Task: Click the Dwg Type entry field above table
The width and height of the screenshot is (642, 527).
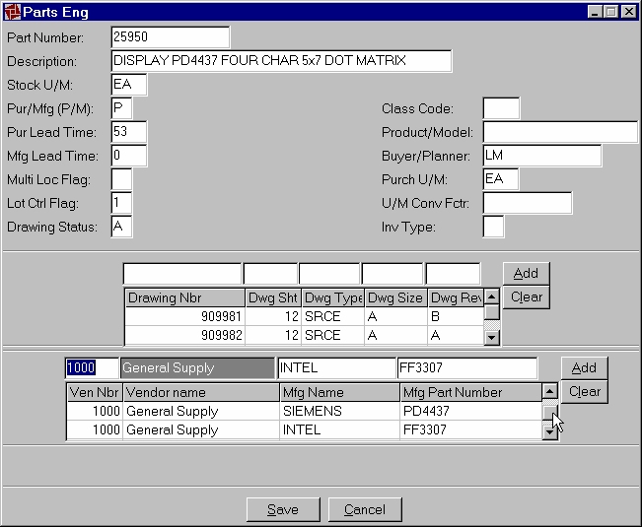Action: [329, 274]
